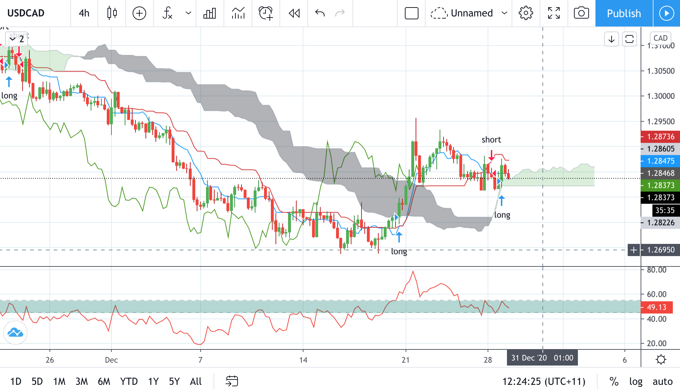Click the rounded square pane button
This screenshot has height=392, width=680.
(x=629, y=39)
